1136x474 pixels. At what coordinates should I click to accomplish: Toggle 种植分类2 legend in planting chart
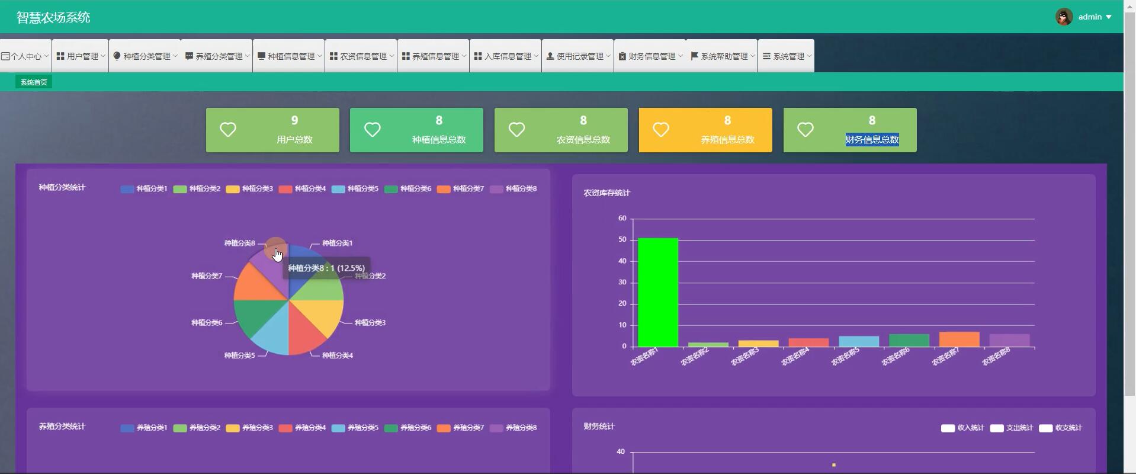[197, 189]
